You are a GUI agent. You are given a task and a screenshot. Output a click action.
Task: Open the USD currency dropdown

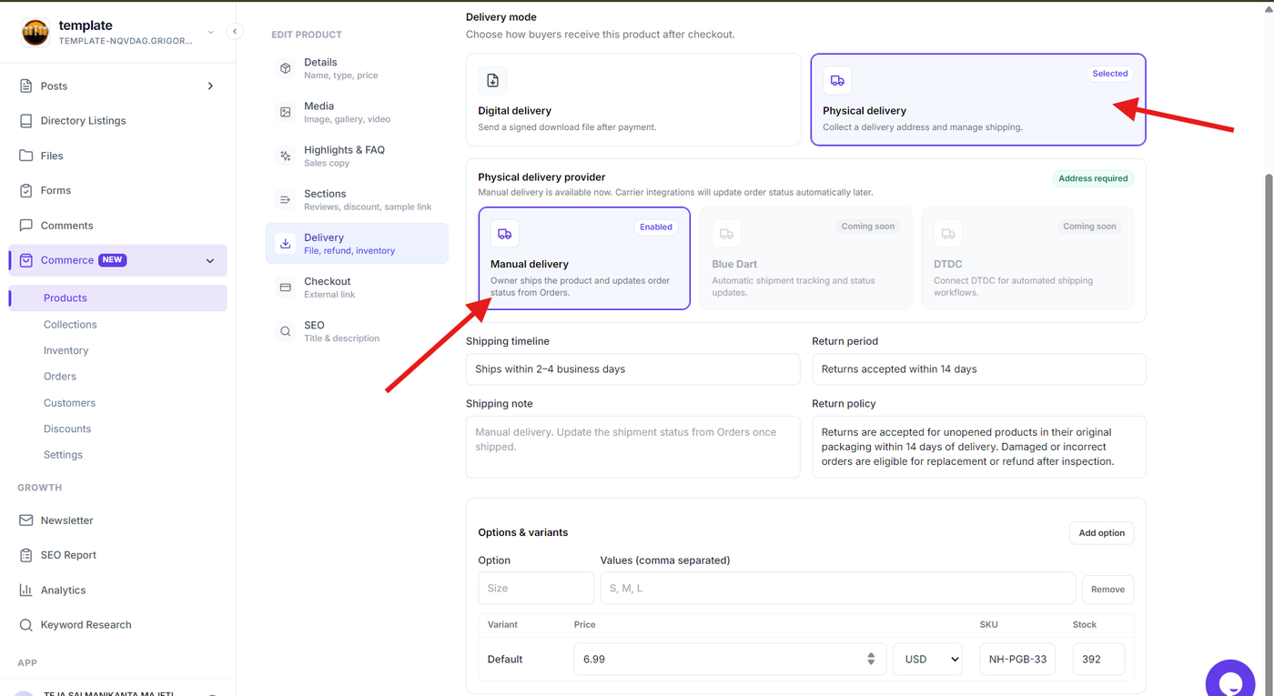point(927,659)
